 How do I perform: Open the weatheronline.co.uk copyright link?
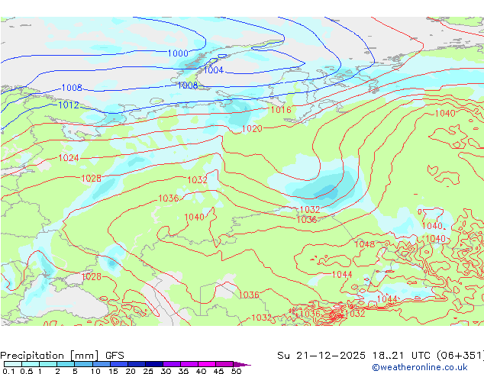420,368
